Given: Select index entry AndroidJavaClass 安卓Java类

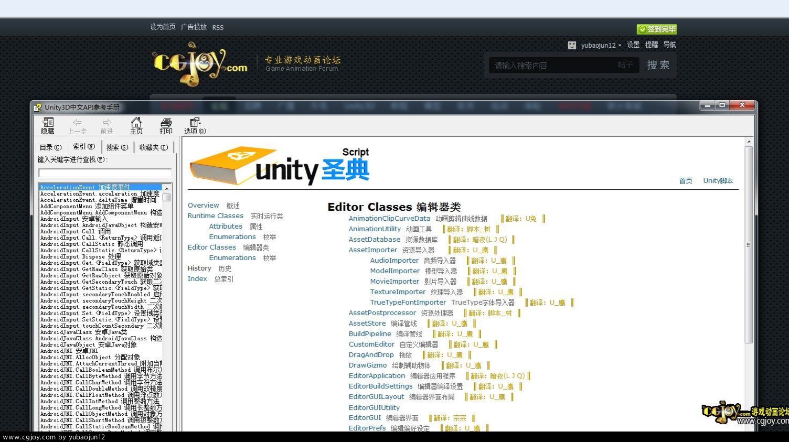Looking at the screenshot, I should pos(84,332).
